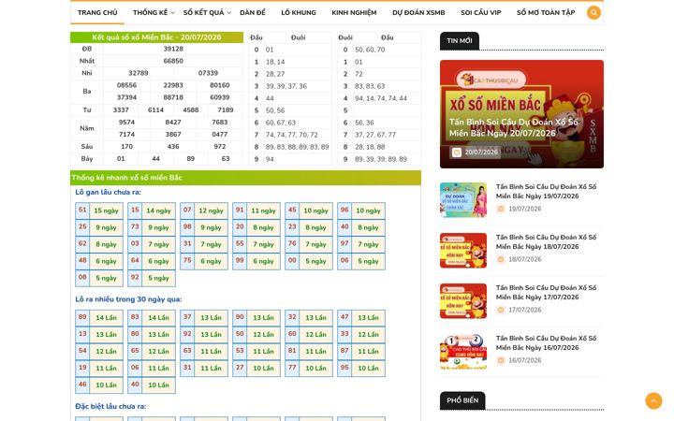Click third prize number 60939
This screenshot has width=674, height=421.
click(x=220, y=97)
